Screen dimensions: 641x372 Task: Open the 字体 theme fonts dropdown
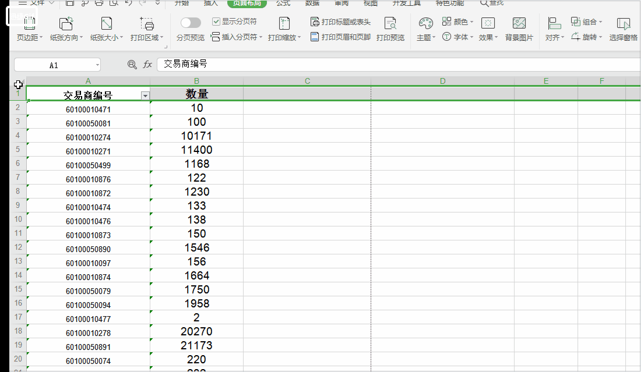pos(458,37)
